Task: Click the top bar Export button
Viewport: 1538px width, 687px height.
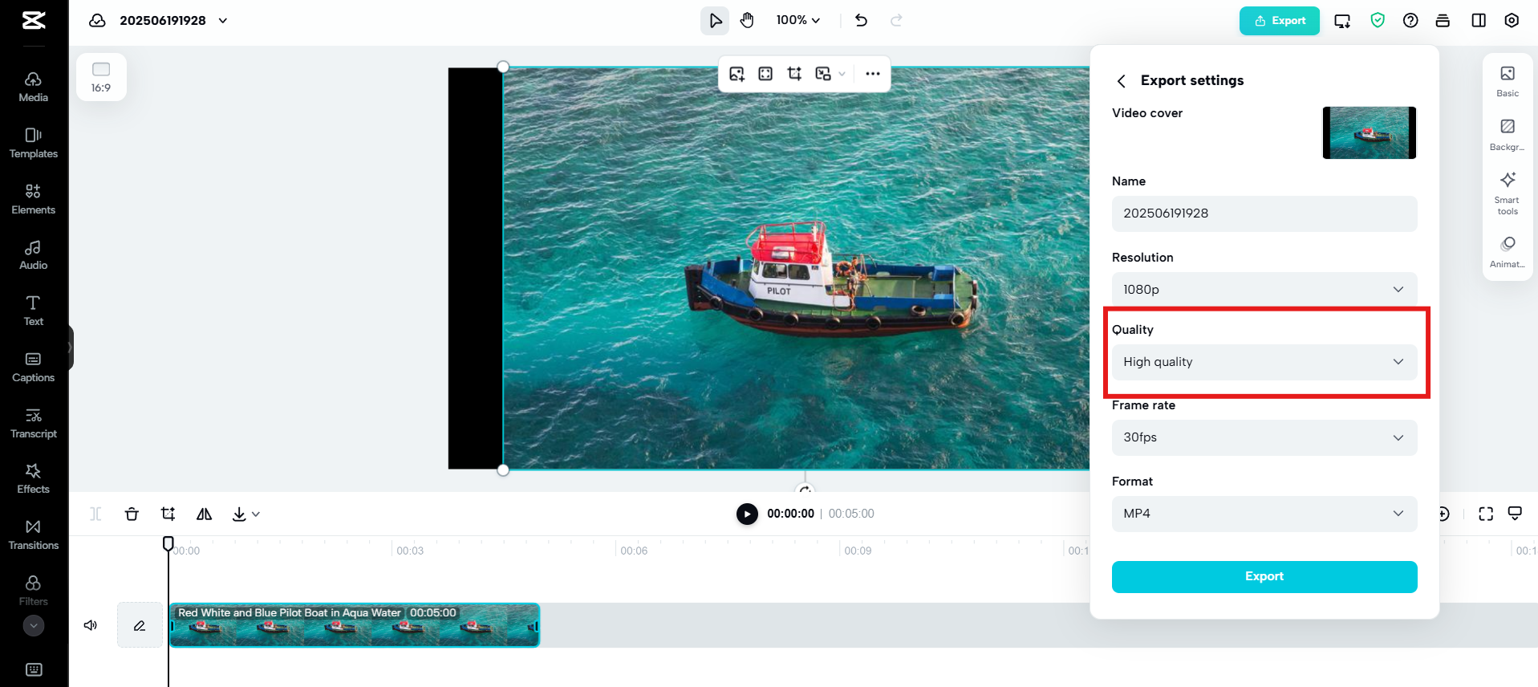Action: pos(1280,20)
